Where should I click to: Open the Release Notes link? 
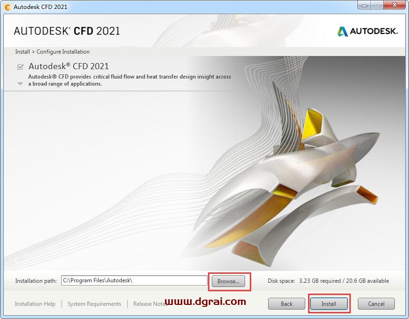click(150, 304)
